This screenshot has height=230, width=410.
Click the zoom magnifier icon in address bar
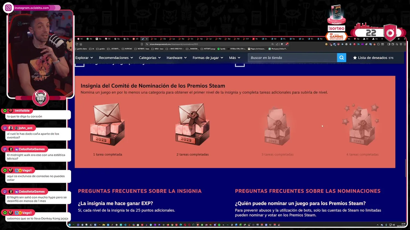(x=273, y=44)
